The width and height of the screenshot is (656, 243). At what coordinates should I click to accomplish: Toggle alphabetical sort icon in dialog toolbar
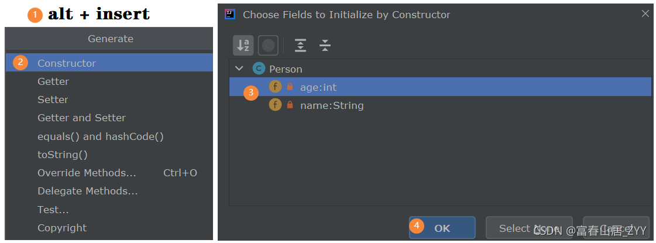tap(243, 45)
